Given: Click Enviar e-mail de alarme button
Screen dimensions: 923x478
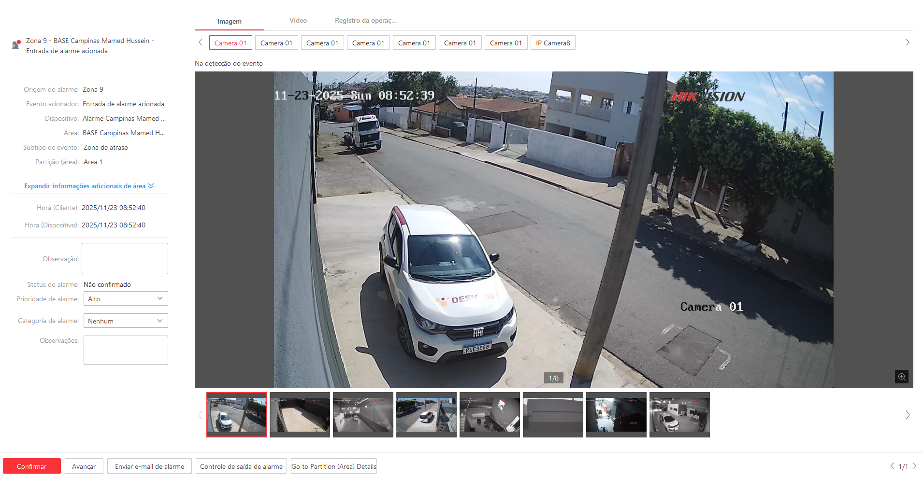Looking at the screenshot, I should click(149, 466).
